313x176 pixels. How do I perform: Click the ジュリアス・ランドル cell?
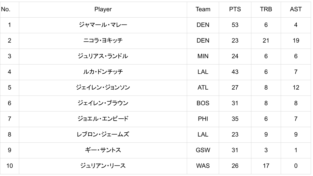click(x=103, y=56)
